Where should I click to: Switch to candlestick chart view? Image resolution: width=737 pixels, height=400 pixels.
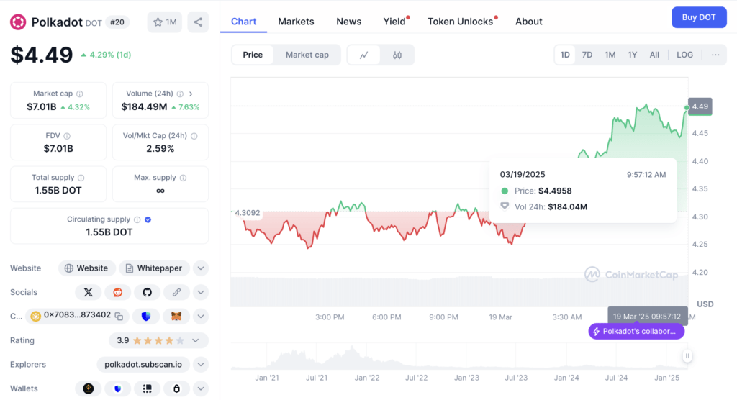[397, 55]
